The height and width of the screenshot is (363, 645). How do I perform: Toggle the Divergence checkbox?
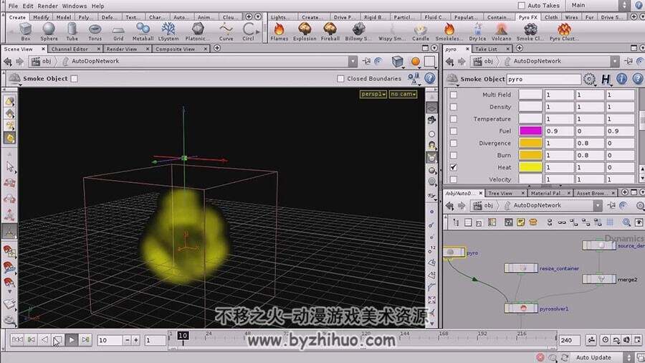[x=454, y=143]
